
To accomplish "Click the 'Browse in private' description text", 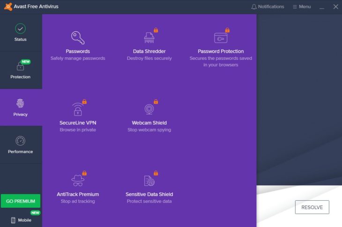I will [78, 130].
